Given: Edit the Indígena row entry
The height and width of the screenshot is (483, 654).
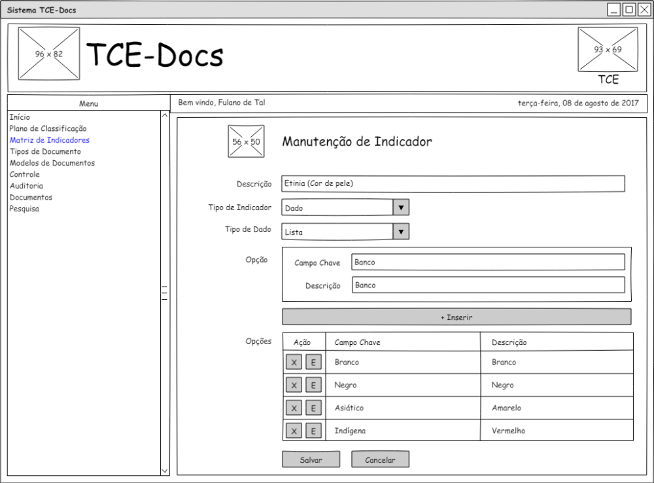Looking at the screenshot, I should 313,431.
